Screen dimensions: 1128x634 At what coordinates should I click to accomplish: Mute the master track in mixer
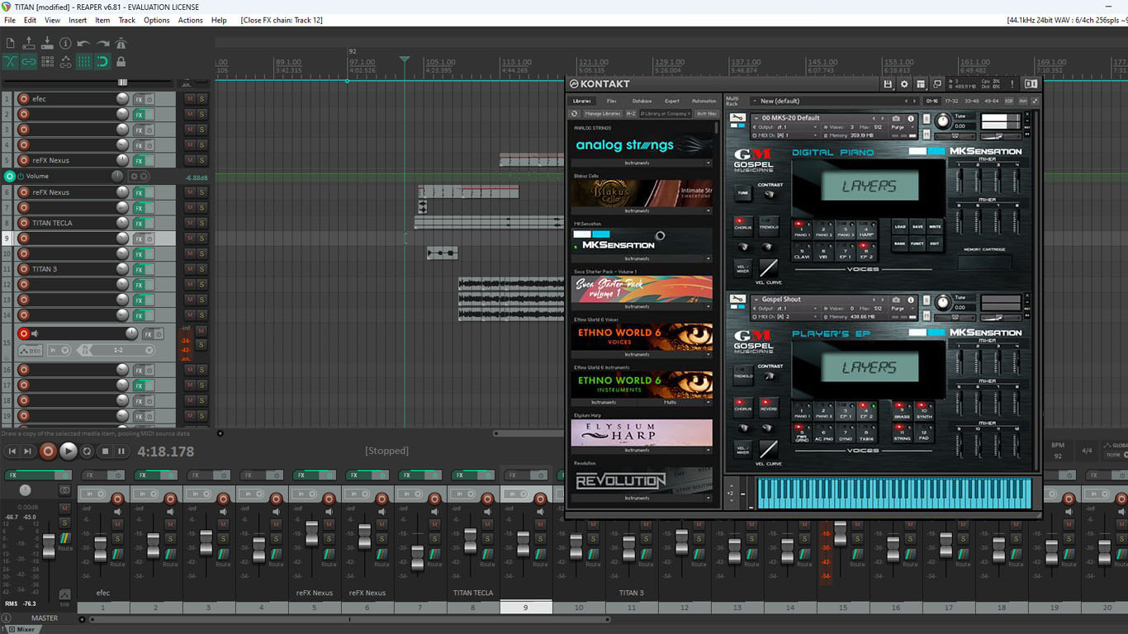(64, 508)
